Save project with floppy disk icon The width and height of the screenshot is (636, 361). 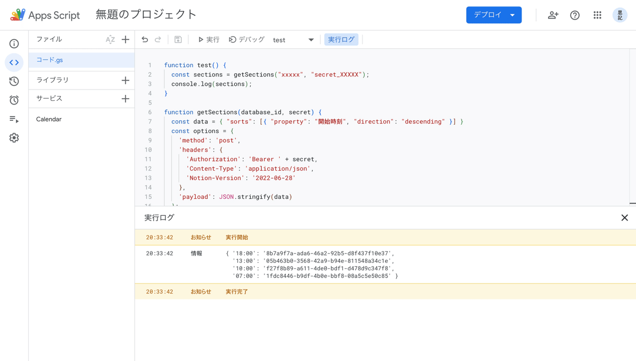click(x=178, y=40)
